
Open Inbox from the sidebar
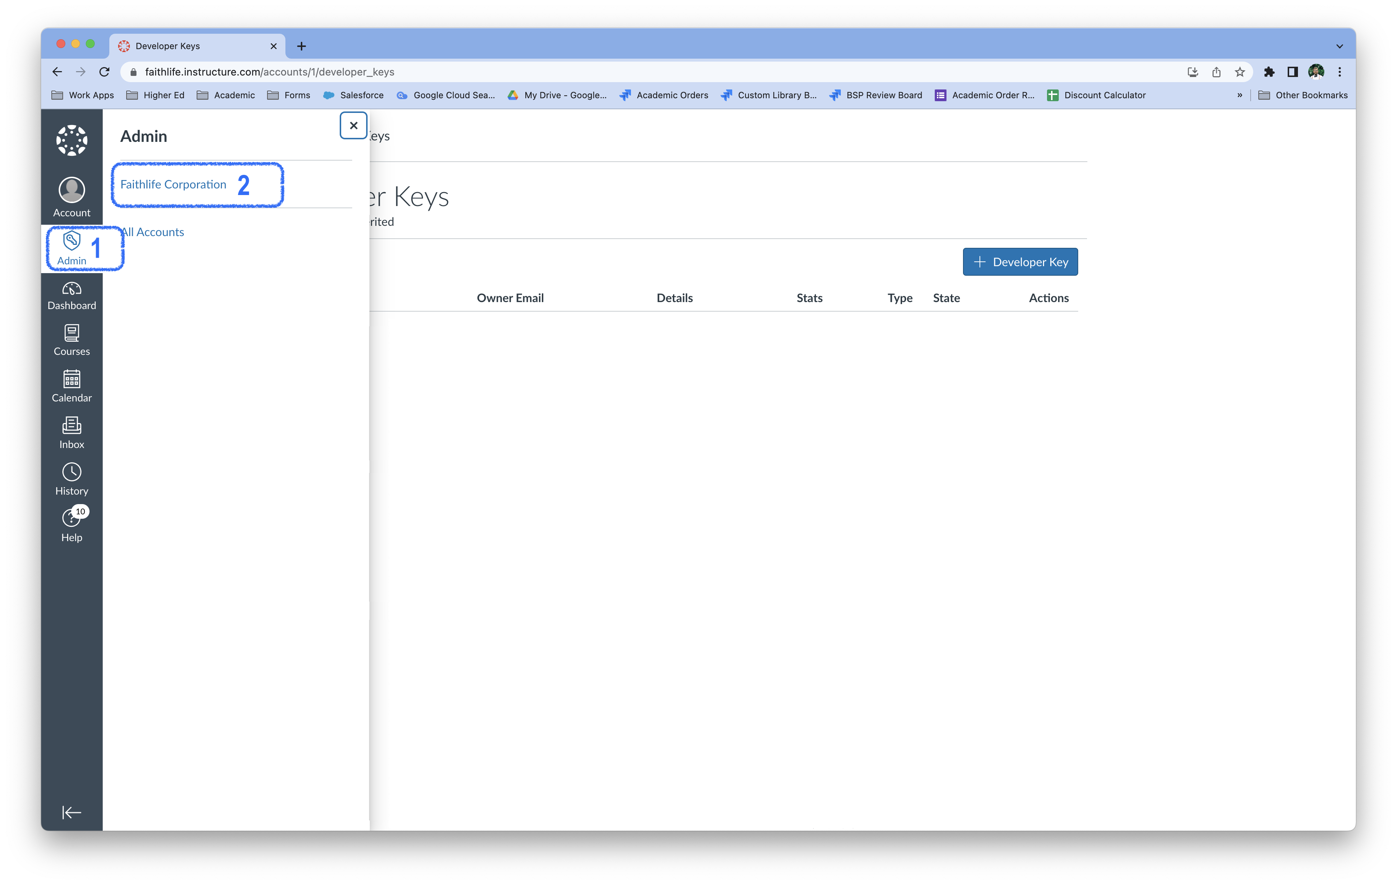click(x=72, y=433)
